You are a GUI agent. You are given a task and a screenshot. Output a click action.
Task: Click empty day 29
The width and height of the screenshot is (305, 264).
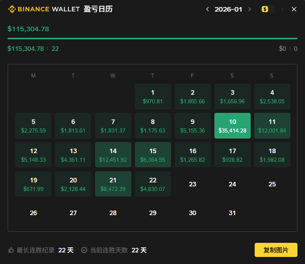153,213
